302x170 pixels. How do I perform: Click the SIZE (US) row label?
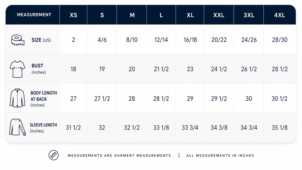[x=41, y=40]
